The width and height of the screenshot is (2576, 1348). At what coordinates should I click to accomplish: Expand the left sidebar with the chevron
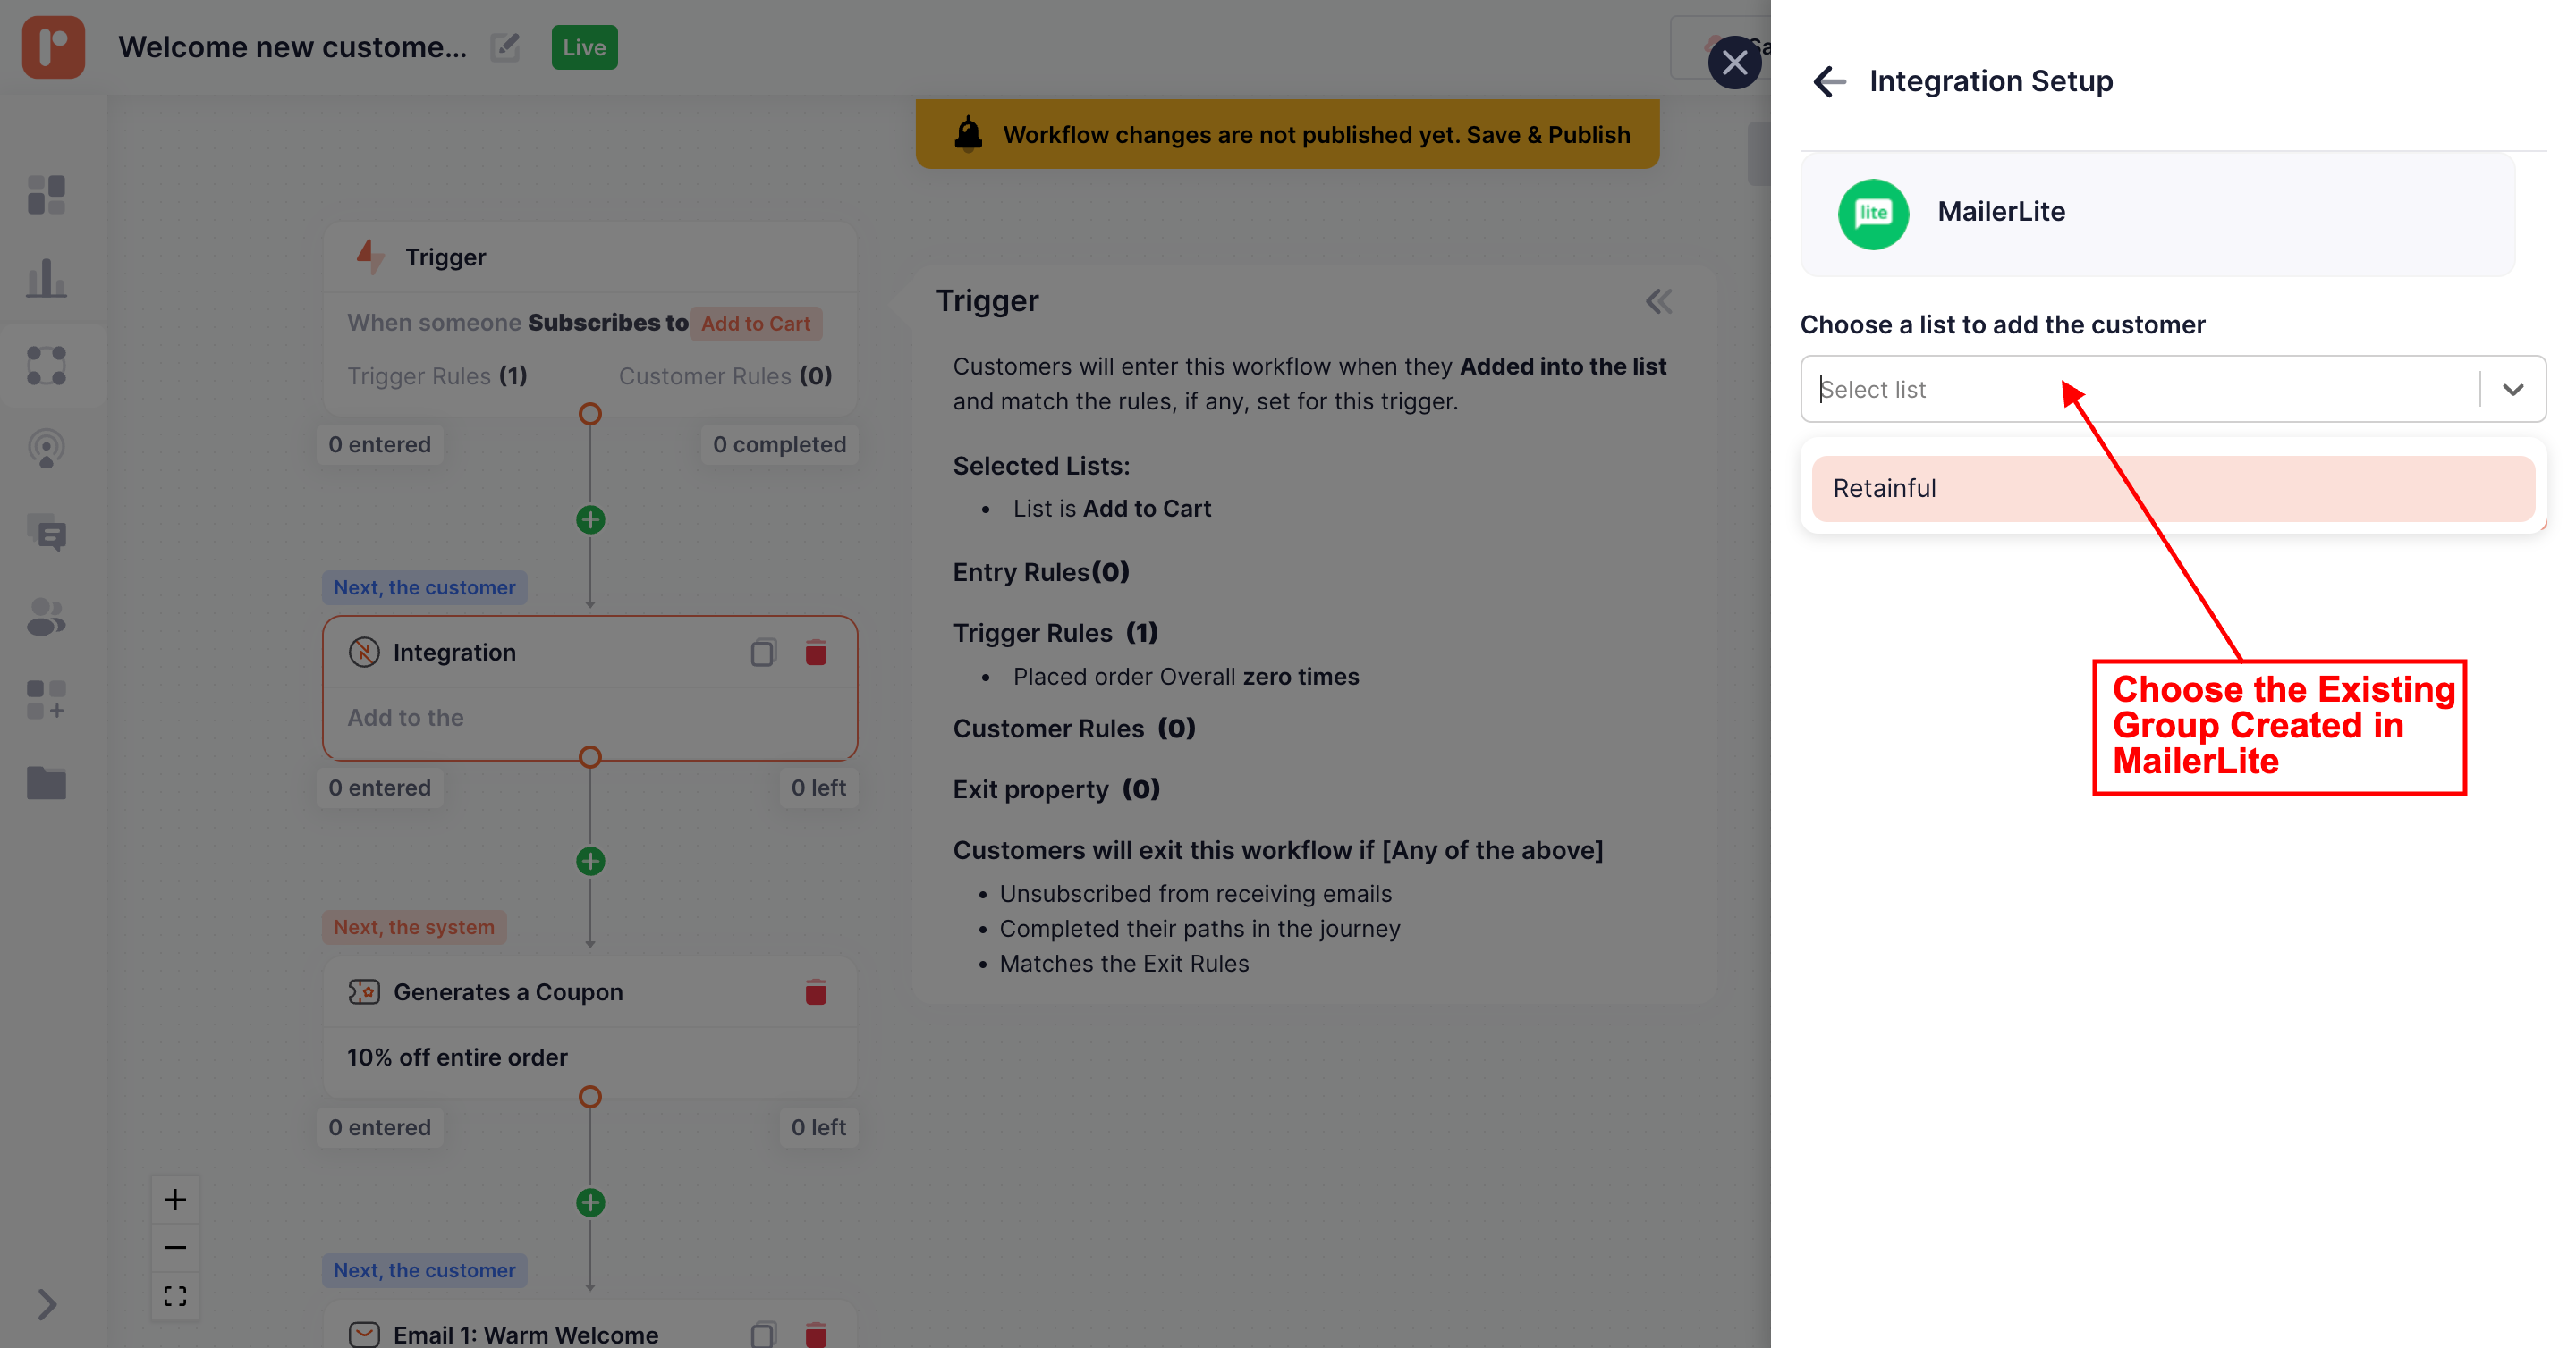[x=46, y=1304]
